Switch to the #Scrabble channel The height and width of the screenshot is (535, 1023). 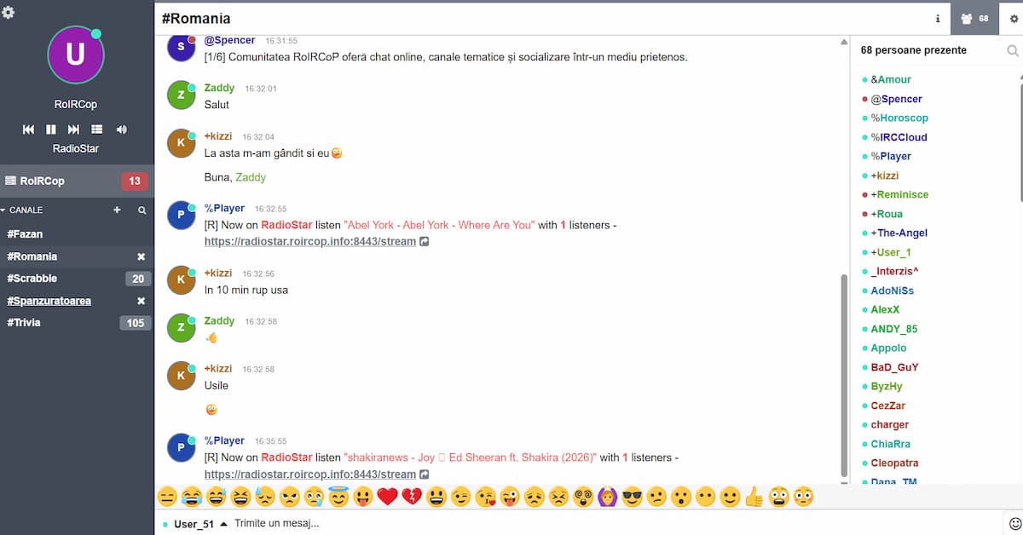coord(77,279)
